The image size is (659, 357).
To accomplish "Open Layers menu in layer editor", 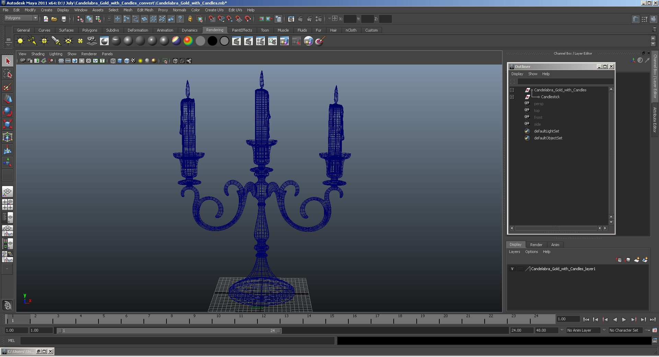I will point(515,252).
